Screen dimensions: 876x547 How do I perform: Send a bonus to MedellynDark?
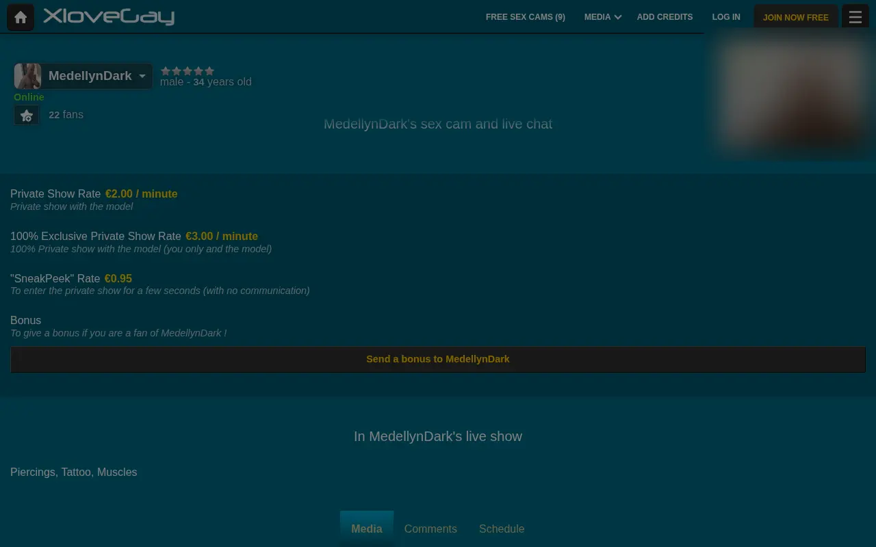point(438,359)
